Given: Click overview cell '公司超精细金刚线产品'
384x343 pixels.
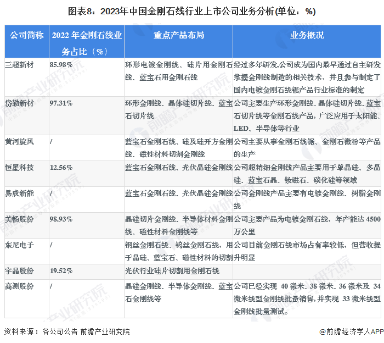Looking at the screenshot, I should (x=307, y=174).
